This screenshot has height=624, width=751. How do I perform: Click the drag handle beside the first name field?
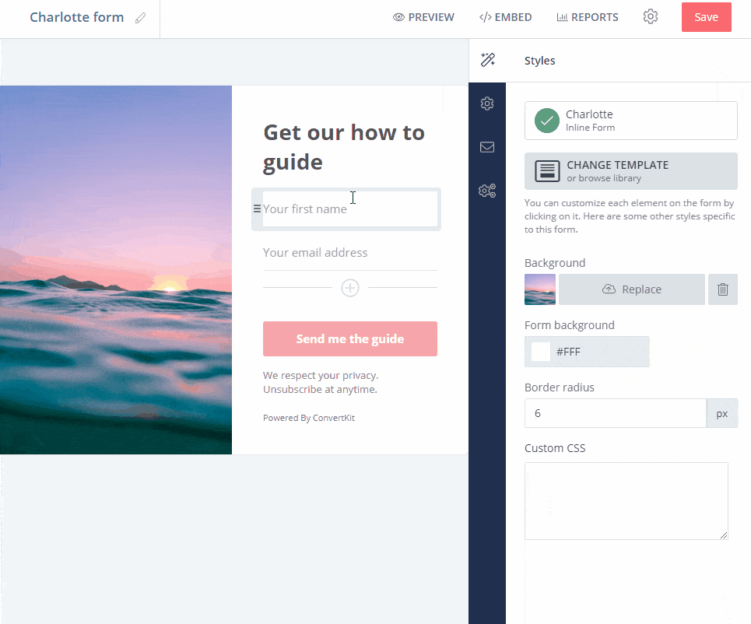[257, 209]
